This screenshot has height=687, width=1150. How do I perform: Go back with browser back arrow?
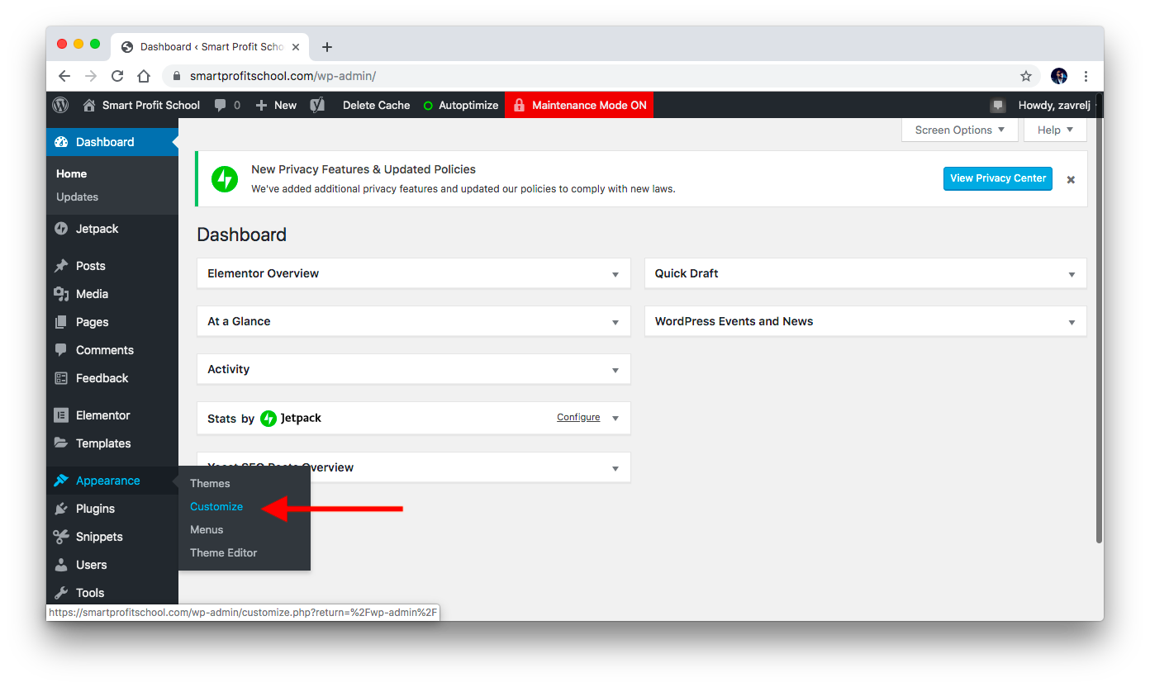(64, 76)
